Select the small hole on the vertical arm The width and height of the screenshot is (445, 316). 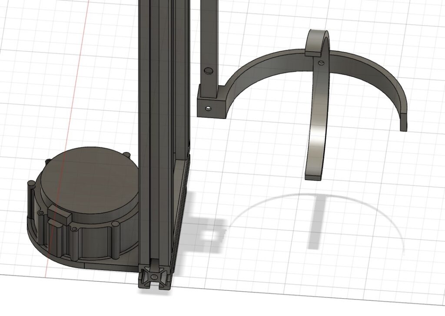209,70
